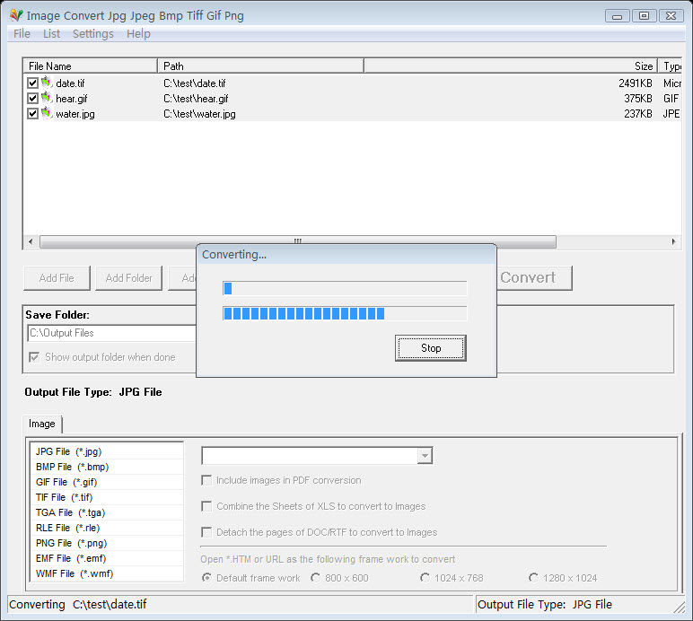
Task: Select BMP File (*.bmp) output format
Action: (107, 467)
